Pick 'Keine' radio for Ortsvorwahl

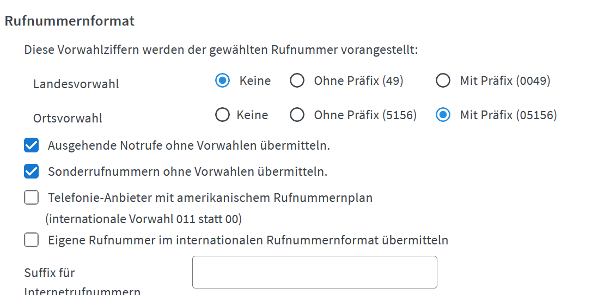(x=222, y=115)
